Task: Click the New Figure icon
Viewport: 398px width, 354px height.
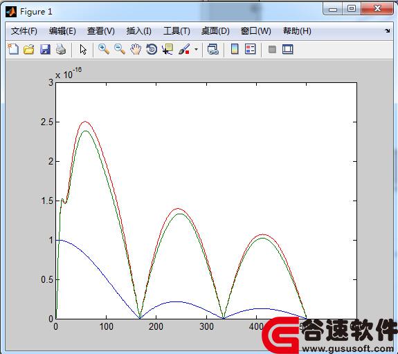Action: (13, 49)
